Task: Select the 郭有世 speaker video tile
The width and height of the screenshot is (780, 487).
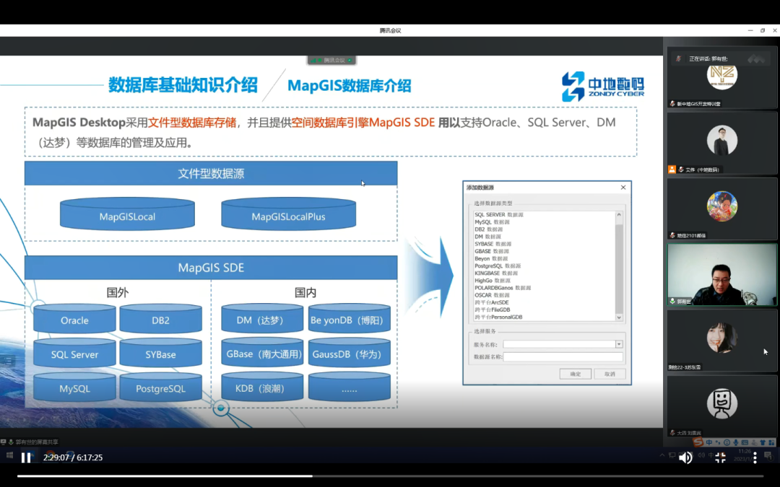Action: pyautogui.click(x=721, y=274)
